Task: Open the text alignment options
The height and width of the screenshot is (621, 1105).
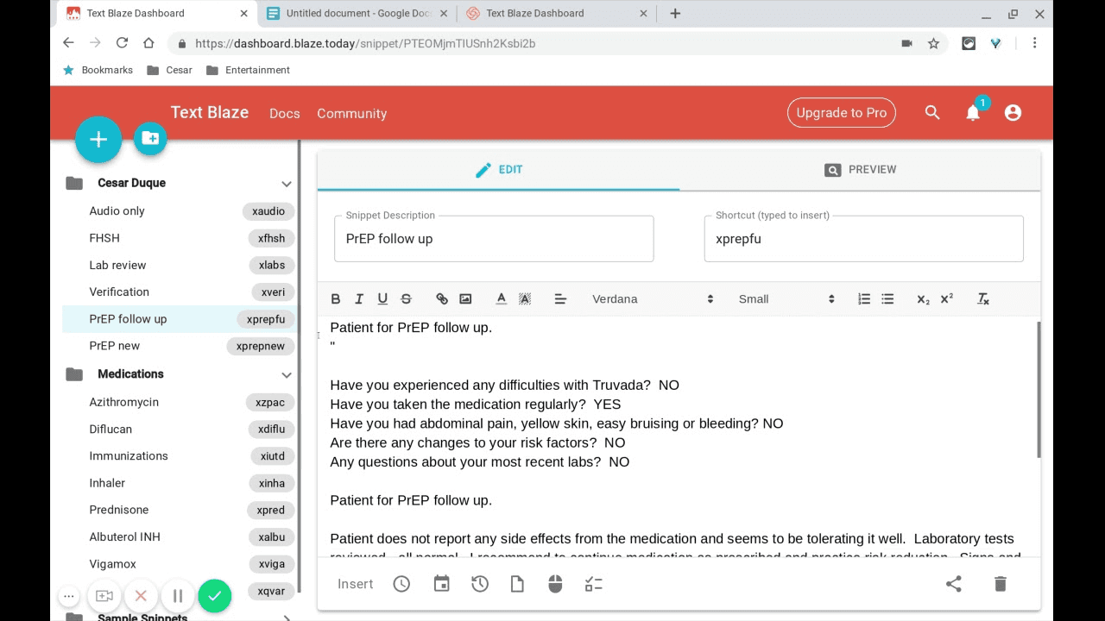Action: click(560, 299)
